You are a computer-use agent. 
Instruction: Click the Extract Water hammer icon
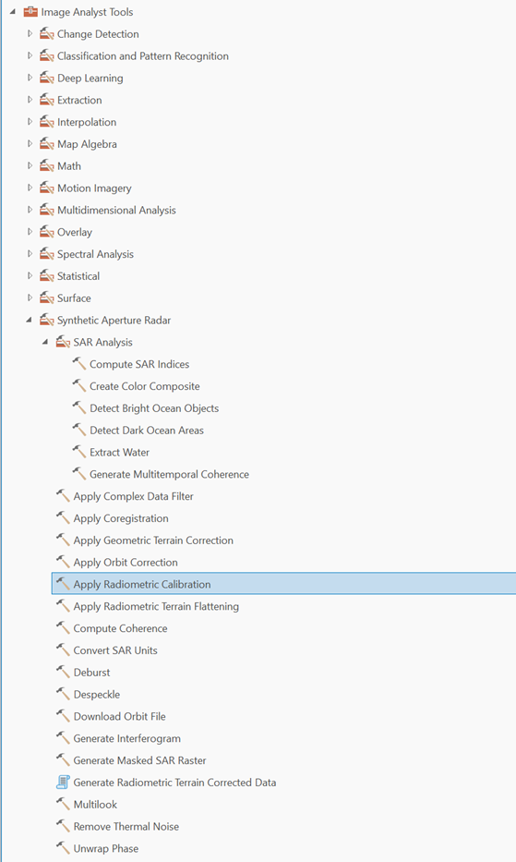(79, 452)
